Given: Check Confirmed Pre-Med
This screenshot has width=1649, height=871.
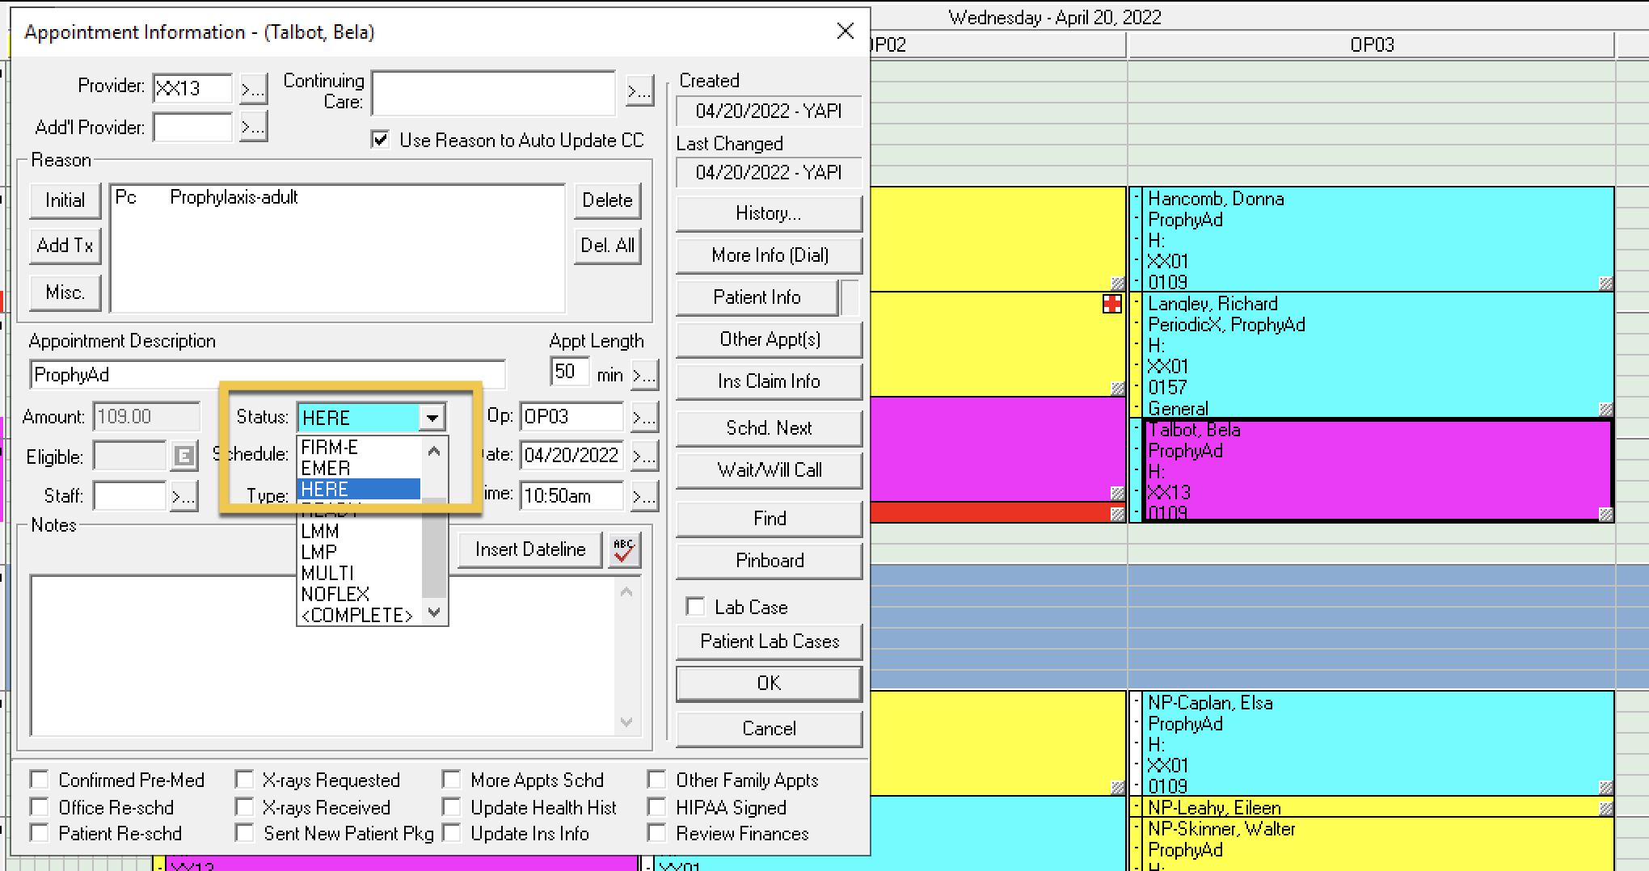Looking at the screenshot, I should [39, 780].
